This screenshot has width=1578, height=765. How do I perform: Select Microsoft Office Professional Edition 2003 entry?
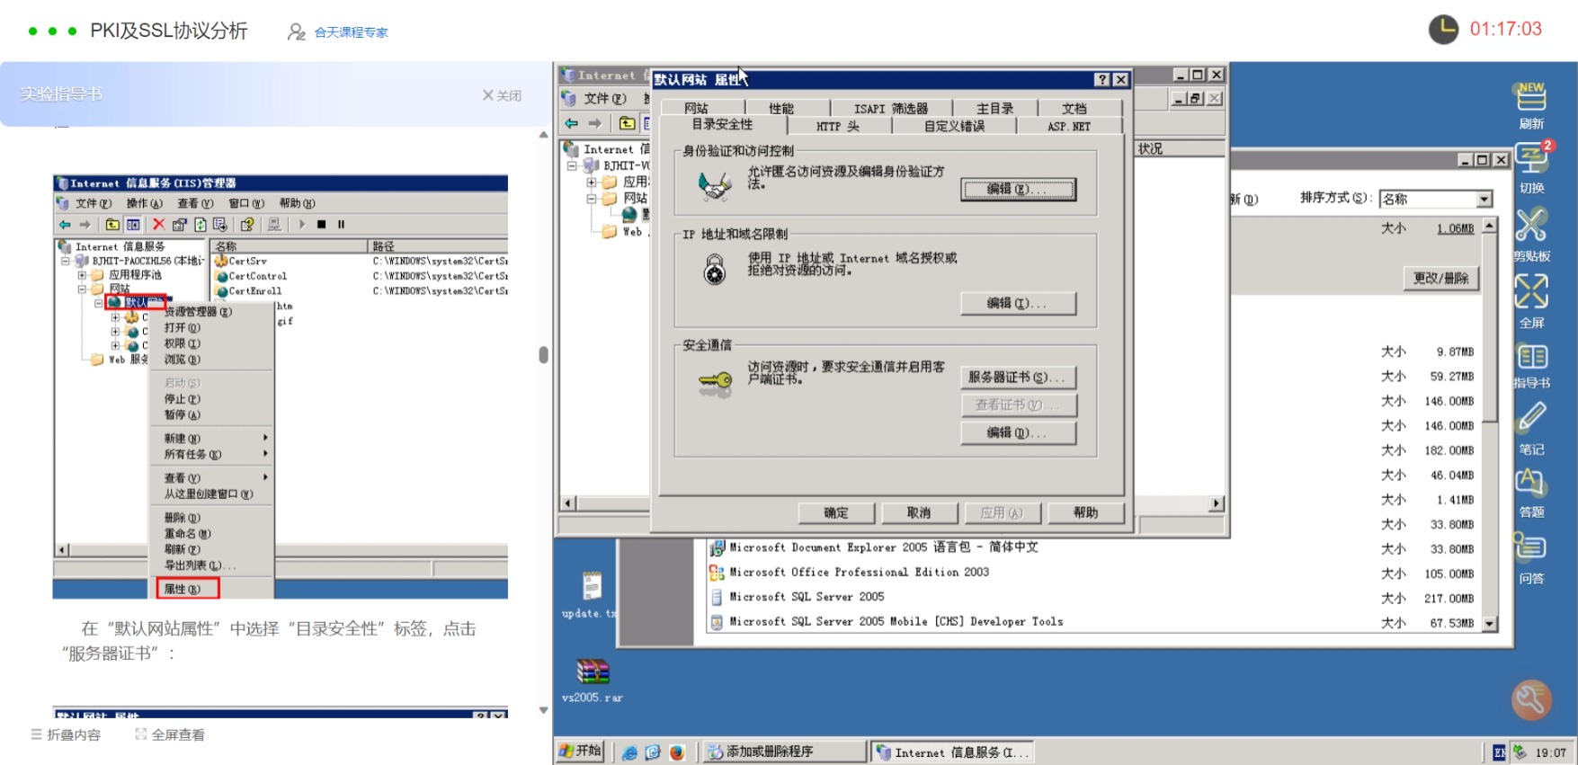pos(860,572)
